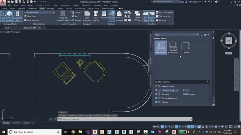This screenshot has width=241, height=135.
Task: Open Viewport Configuration tool
Action: [x=63, y=16]
